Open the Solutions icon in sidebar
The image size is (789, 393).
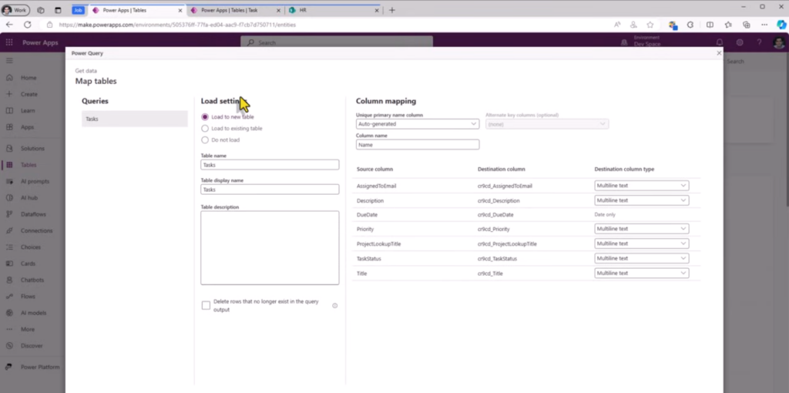pos(9,149)
